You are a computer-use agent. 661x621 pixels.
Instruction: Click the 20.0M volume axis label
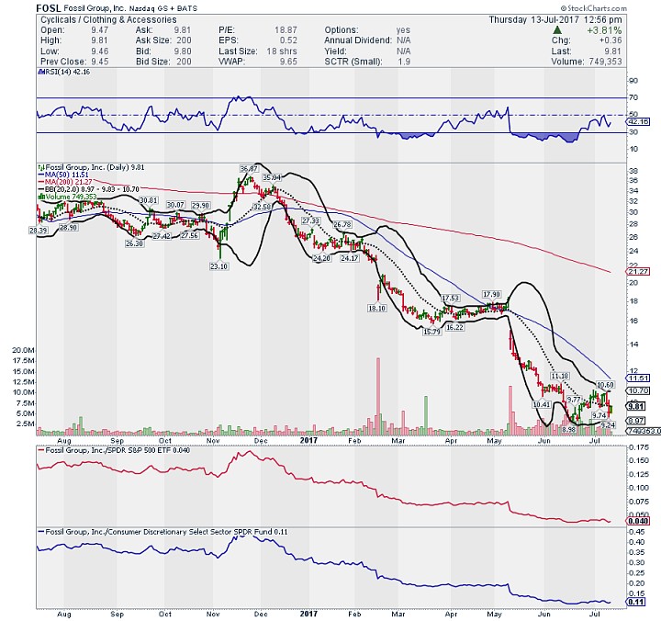(23, 350)
